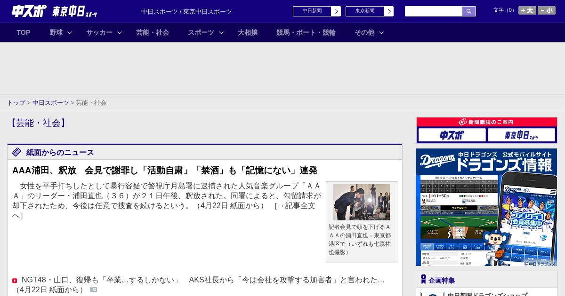Click 中日スポーツ / 東京中日スポーツ header text
The image size is (565, 296).
click(x=186, y=11)
